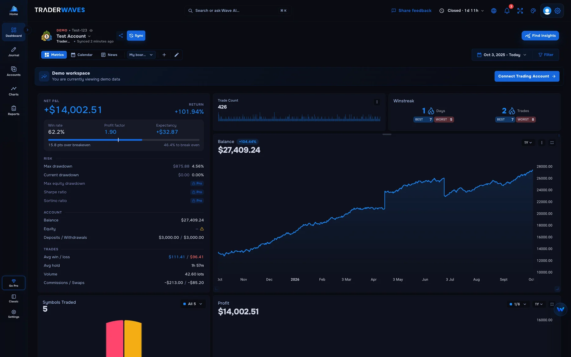Open Settings at the sidebar bottom
This screenshot has height=357, width=571.
point(14,314)
